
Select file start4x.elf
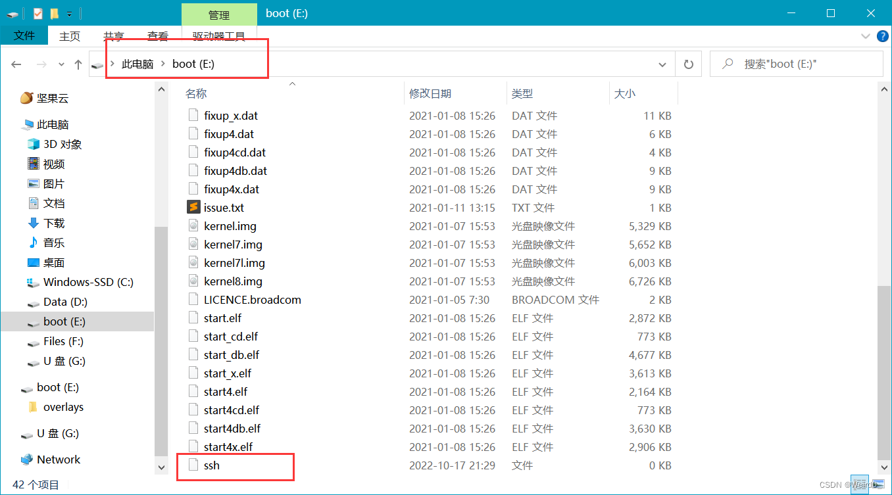[228, 446]
